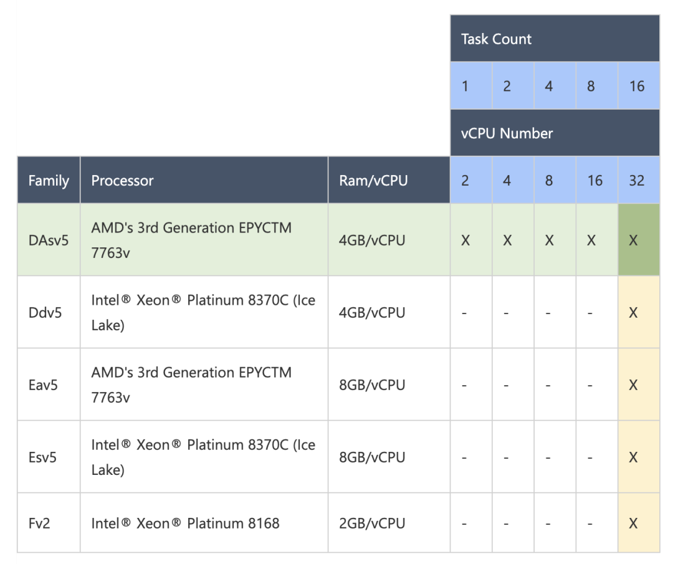Click the task count 16 cell

pyautogui.click(x=638, y=86)
